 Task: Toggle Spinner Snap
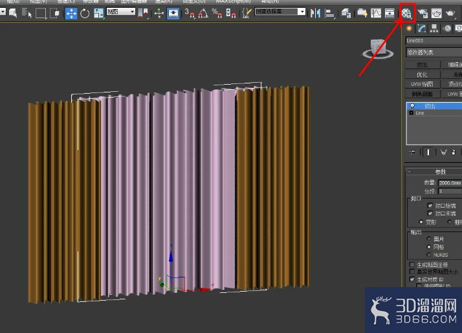[231, 13]
